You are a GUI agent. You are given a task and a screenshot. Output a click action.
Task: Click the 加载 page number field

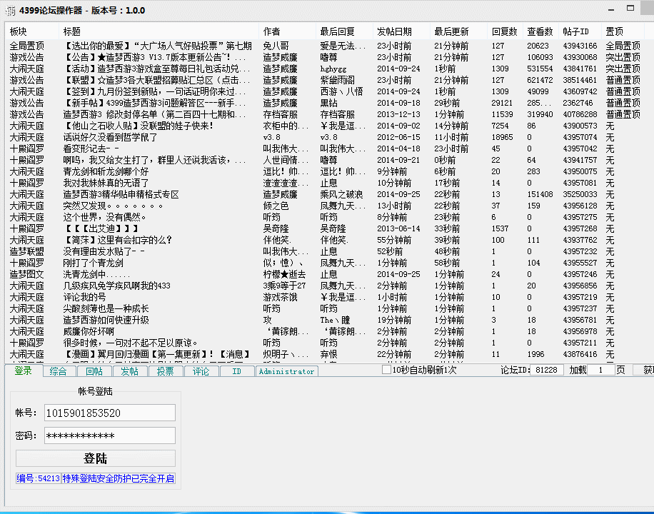[x=600, y=370]
